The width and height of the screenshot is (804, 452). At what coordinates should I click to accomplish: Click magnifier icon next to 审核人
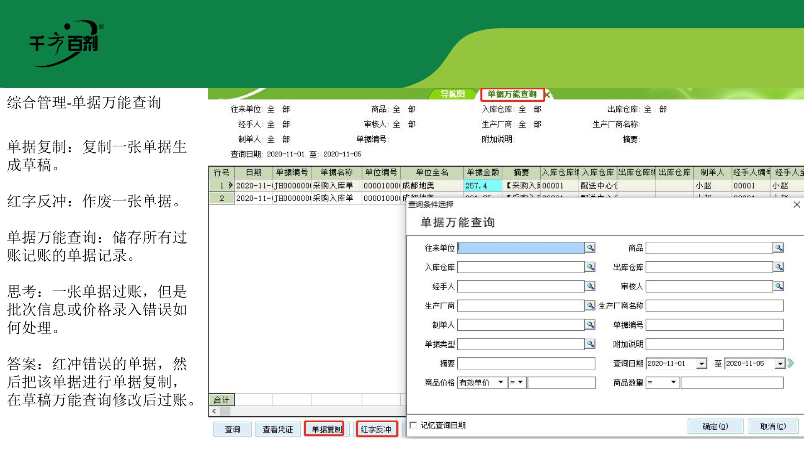[x=778, y=286]
